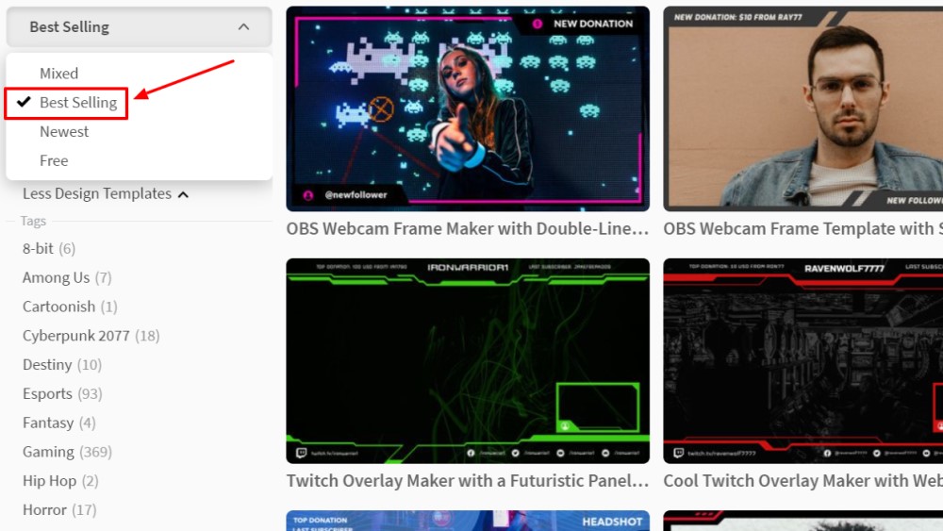Pick the Free sort option
Viewport: 943px width, 531px height.
click(x=54, y=161)
